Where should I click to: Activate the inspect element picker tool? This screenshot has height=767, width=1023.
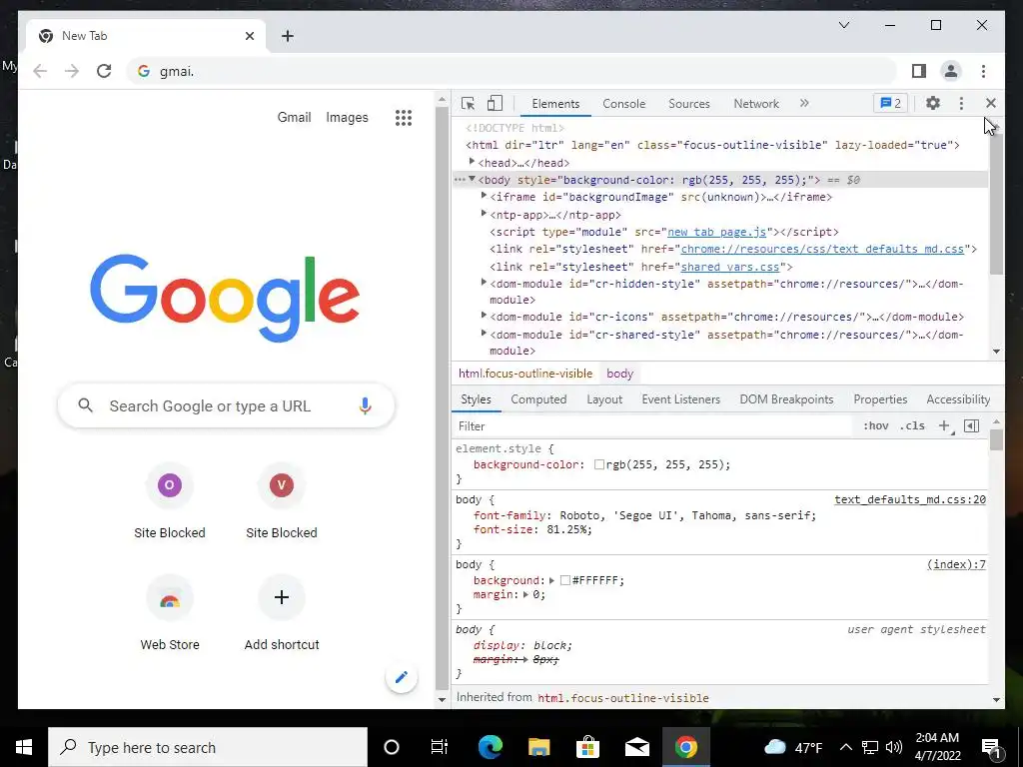click(x=468, y=103)
